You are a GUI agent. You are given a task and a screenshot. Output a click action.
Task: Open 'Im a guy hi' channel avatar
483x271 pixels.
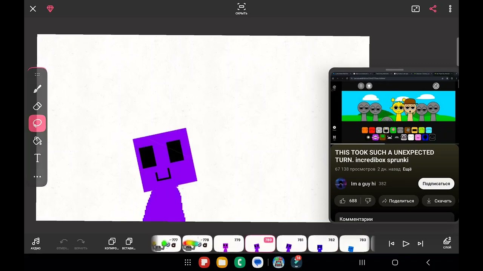[341, 184]
